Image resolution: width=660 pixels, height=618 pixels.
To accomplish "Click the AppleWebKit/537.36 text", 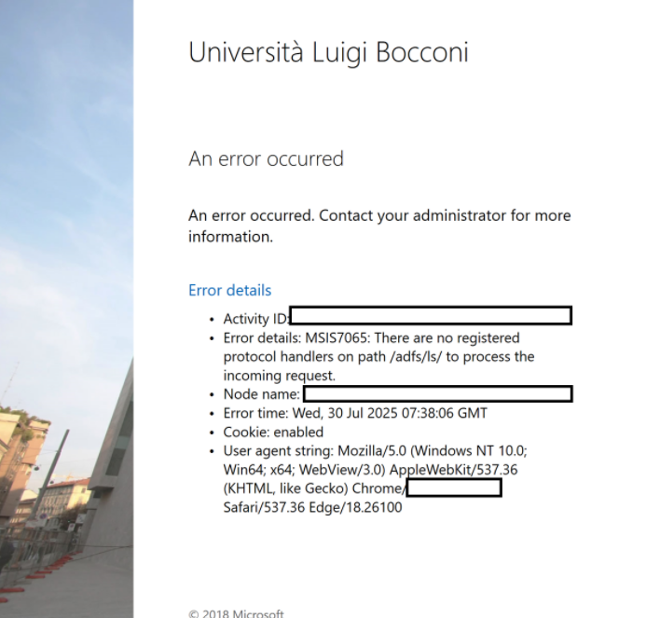I will (x=453, y=470).
